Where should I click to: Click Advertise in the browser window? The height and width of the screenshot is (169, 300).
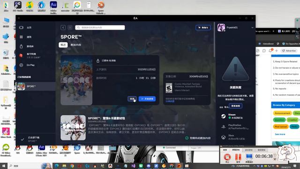[x=289, y=51]
